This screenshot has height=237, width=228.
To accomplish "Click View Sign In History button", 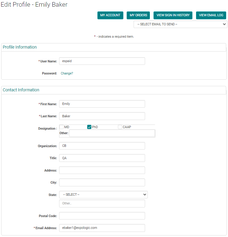I will tap(173, 15).
